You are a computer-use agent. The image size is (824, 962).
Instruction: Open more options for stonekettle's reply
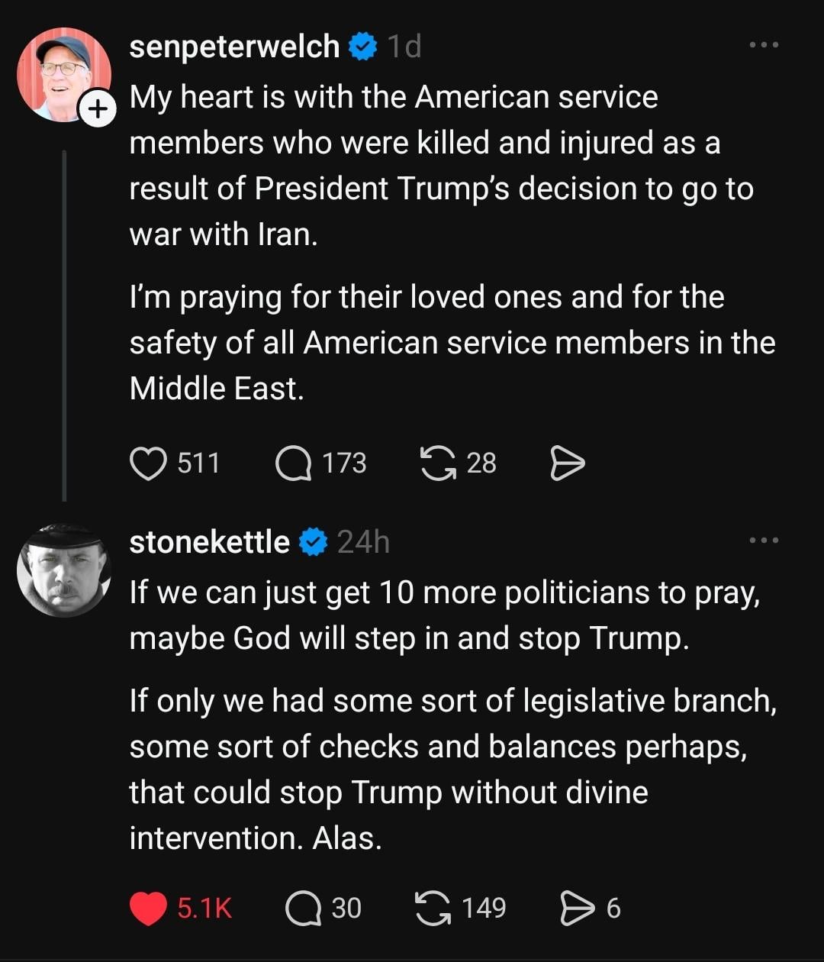[x=764, y=541]
